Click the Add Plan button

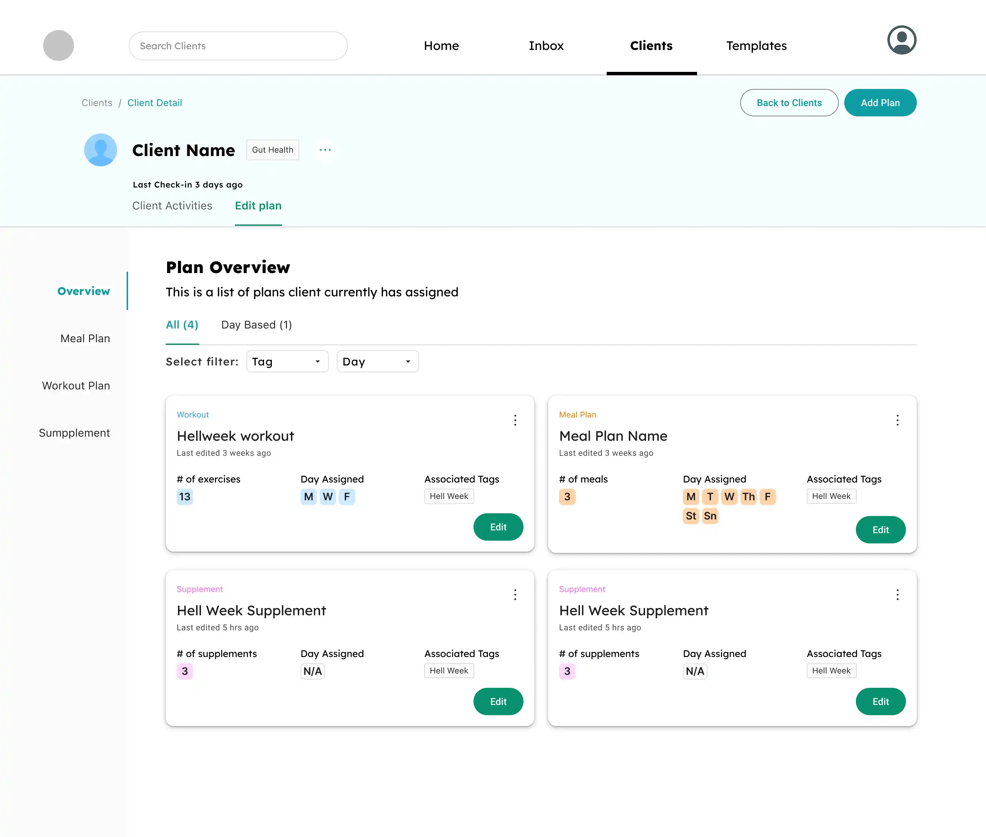(880, 103)
